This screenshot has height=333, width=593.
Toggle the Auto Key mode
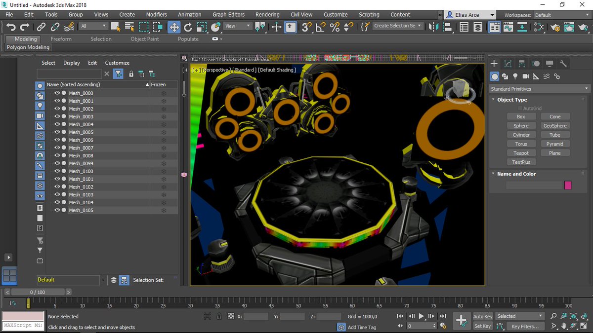pos(483,316)
